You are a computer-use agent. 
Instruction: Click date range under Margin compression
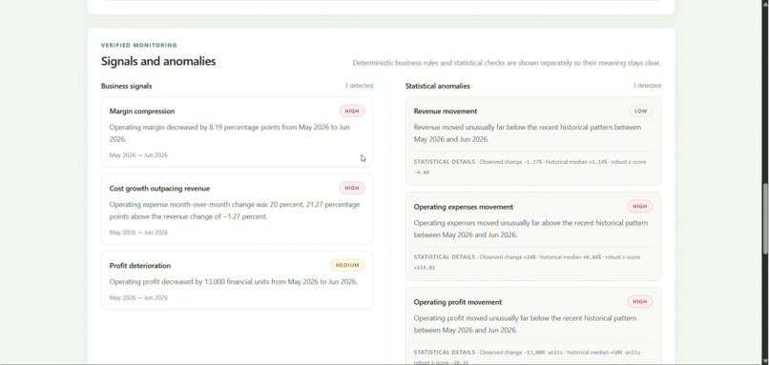pos(138,155)
